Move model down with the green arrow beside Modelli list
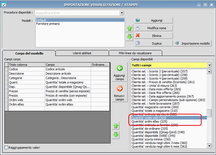This screenshot has width=216, height=155. [129, 37]
